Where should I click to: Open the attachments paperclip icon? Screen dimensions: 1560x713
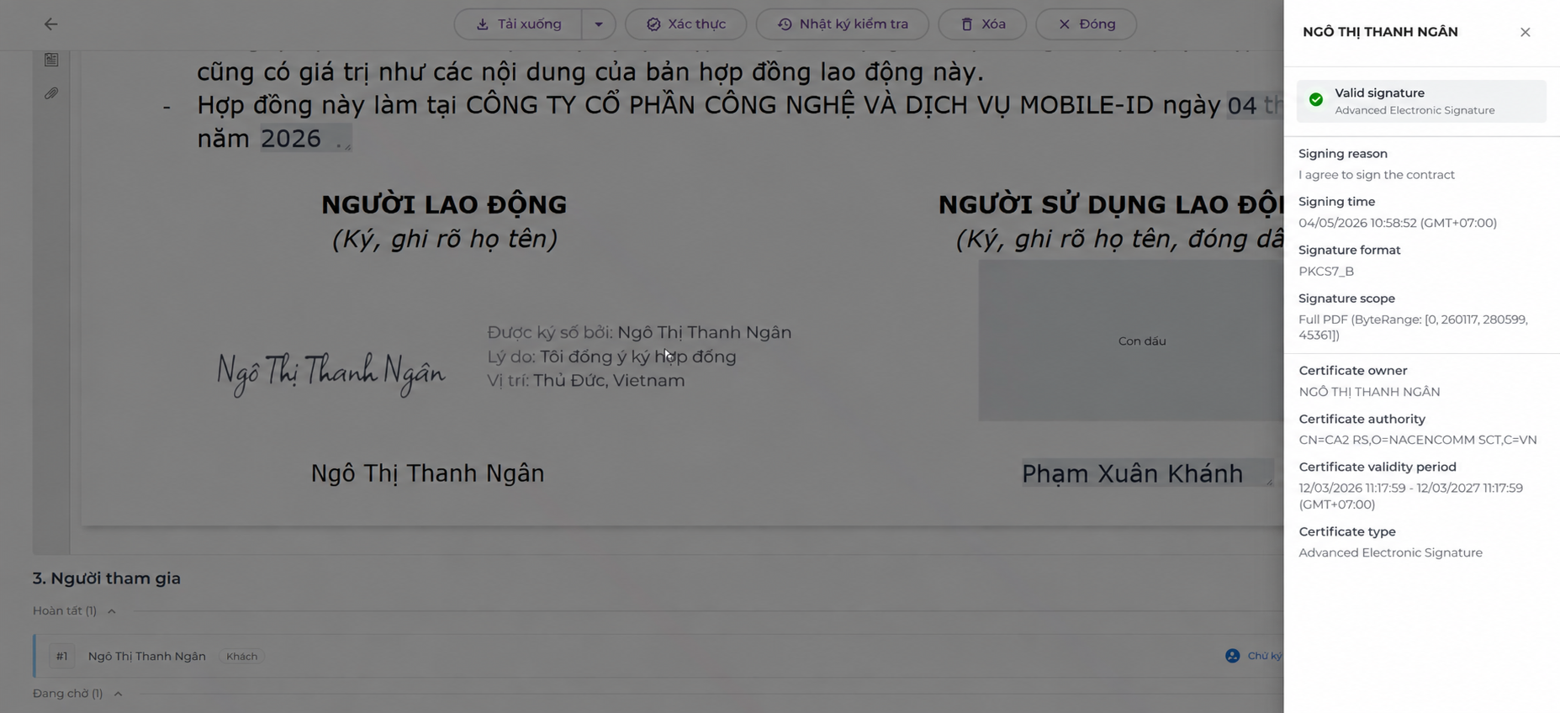tap(51, 93)
